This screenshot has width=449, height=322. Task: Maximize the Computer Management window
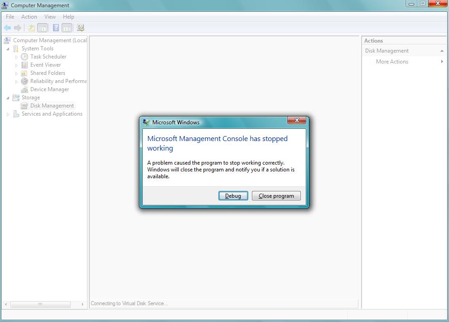tap(422, 4)
